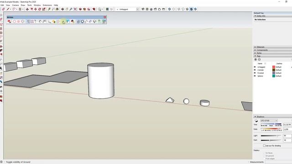Select the Paint Bucket tool
Viewport: 292px width, 164px height.
tap(57, 9)
